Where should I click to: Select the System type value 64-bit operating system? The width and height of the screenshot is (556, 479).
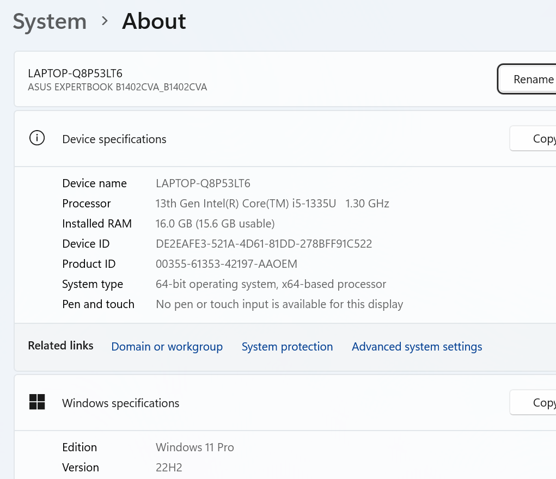[x=271, y=284]
